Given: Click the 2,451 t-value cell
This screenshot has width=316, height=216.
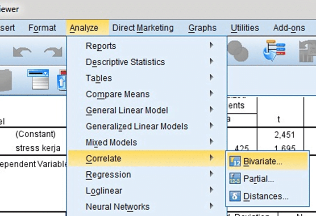Looking at the screenshot, I should point(284,135).
